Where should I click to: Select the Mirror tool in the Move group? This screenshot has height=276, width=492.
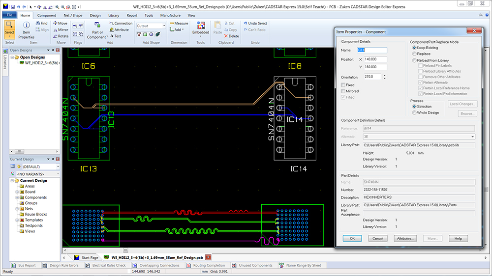click(60, 29)
